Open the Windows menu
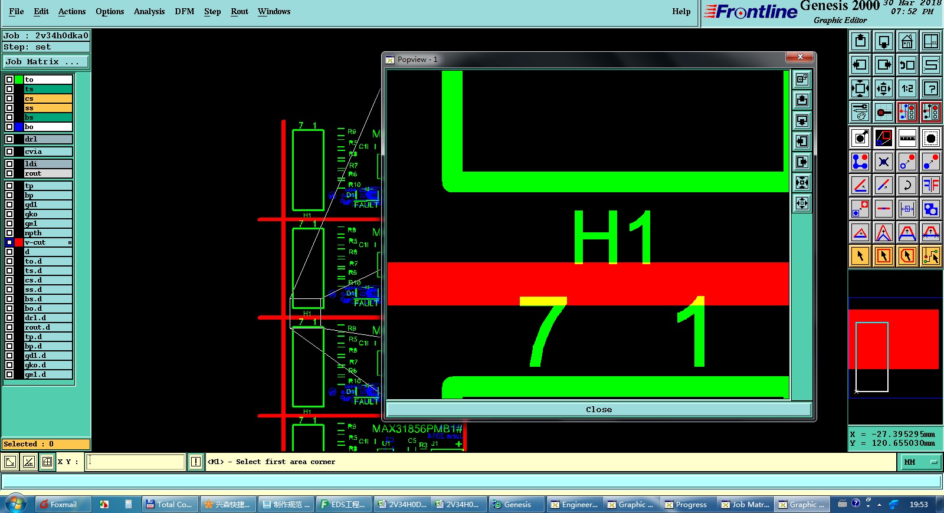 pos(274,11)
